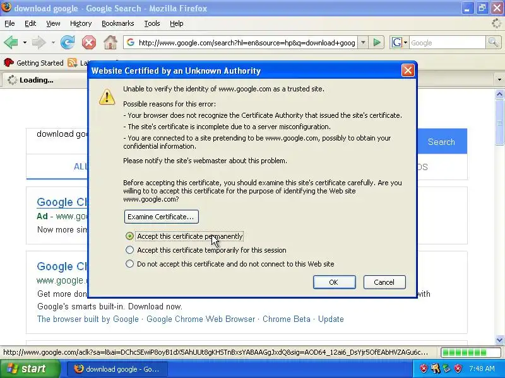Click the last red shield tray icon
The width and height of the screenshot is (505, 378).
click(x=458, y=369)
